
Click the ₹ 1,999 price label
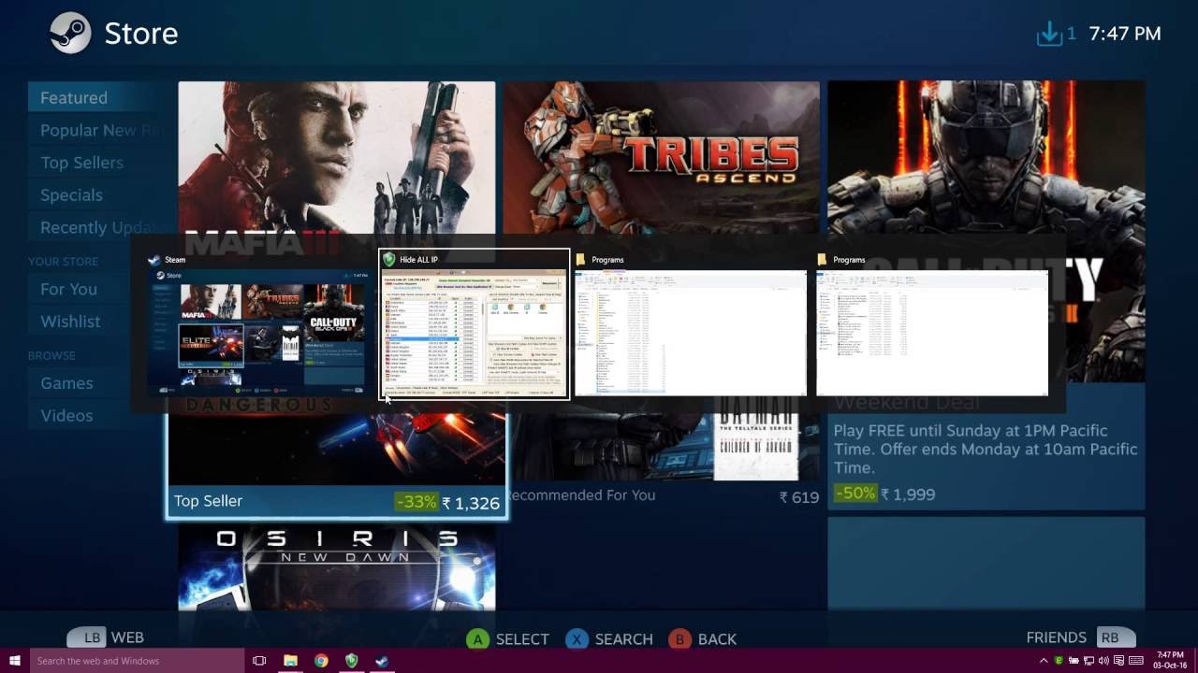[908, 494]
